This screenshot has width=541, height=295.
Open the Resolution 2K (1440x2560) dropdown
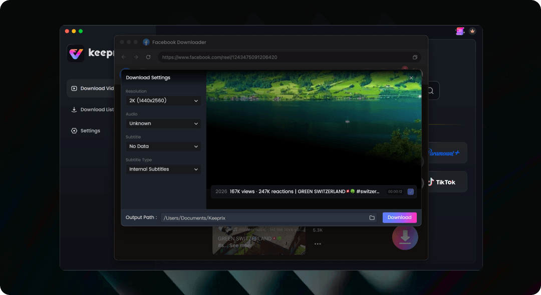(163, 100)
